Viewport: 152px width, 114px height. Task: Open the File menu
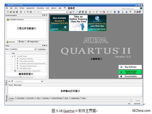(x=7, y=8)
